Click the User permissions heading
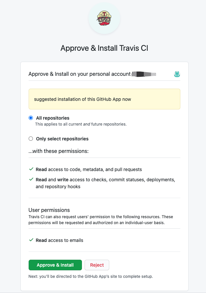 click(49, 210)
